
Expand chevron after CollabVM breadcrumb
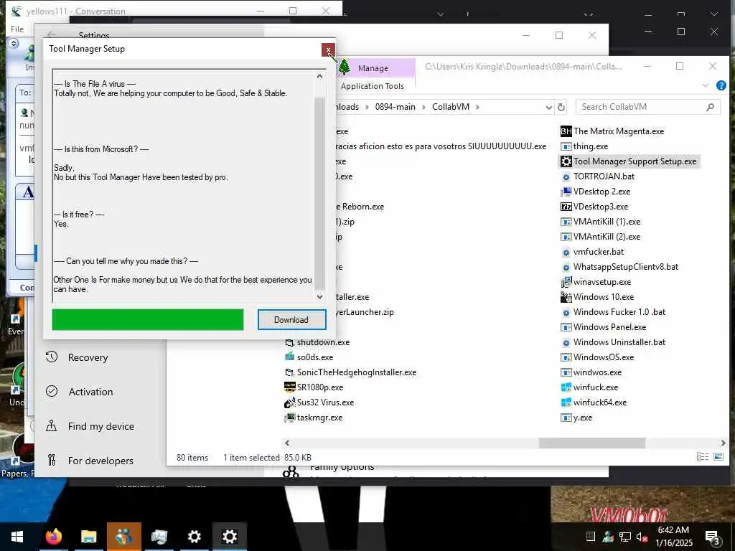click(477, 107)
